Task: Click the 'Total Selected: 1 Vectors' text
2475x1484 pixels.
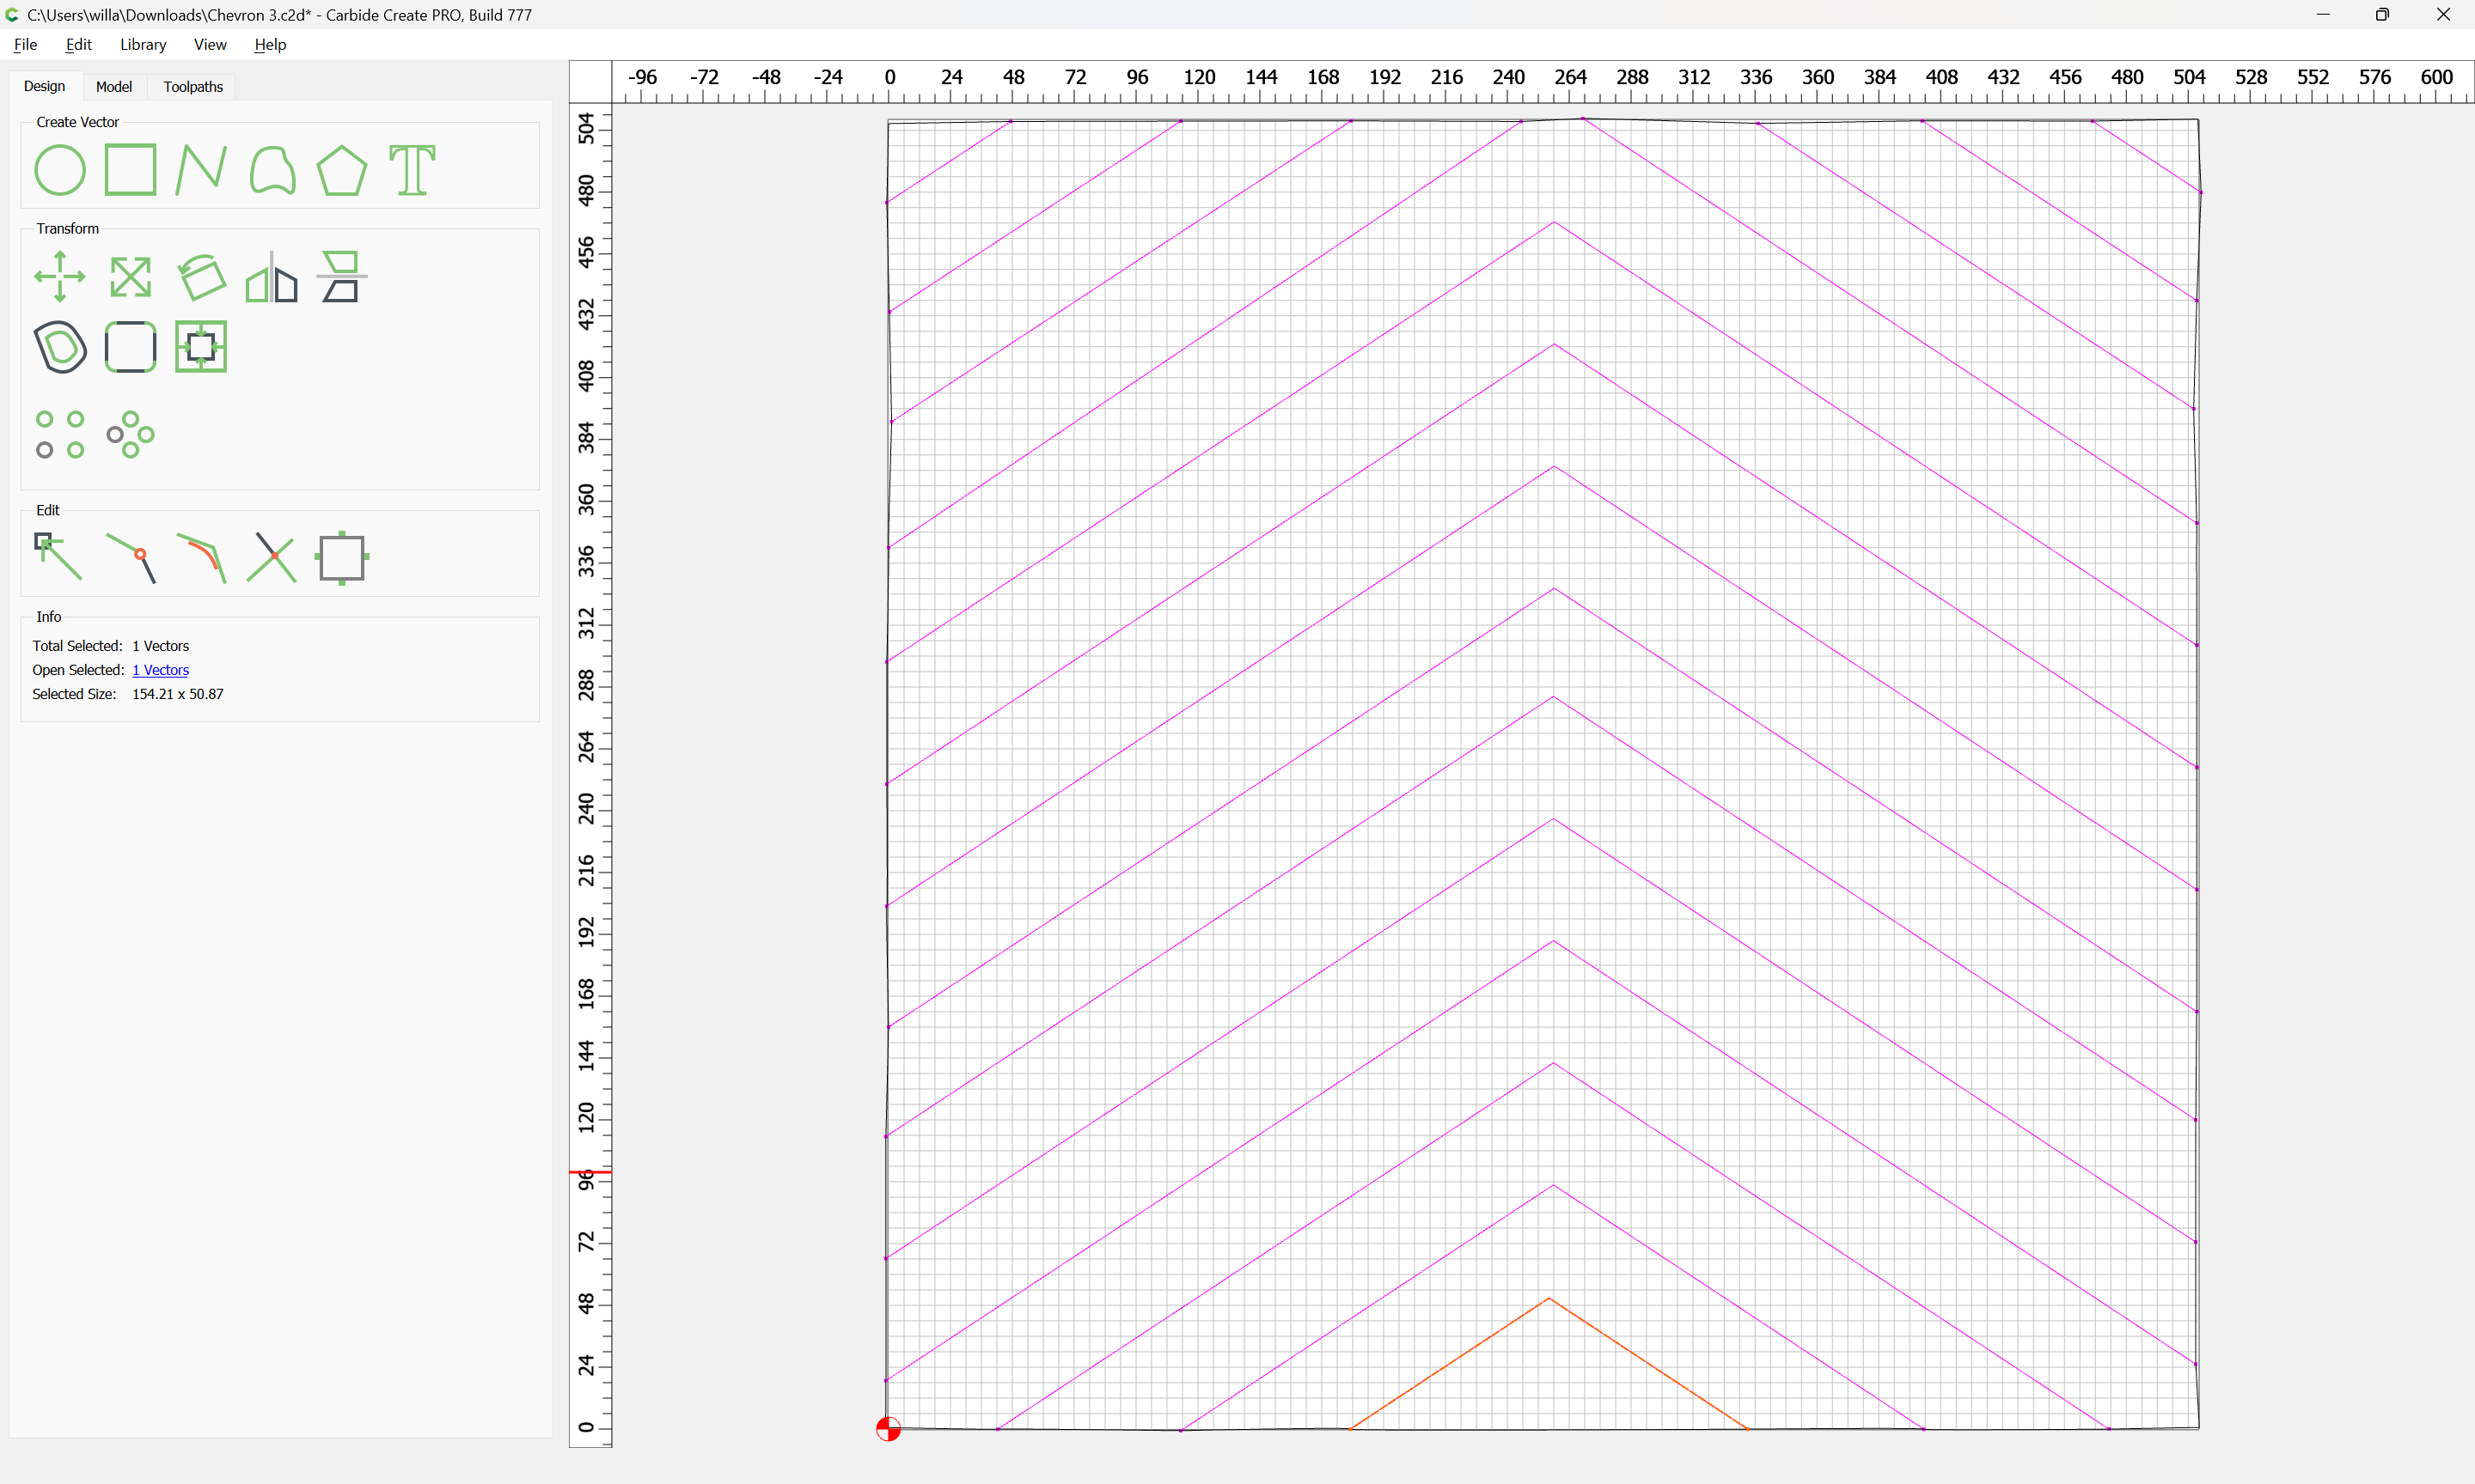Action: pos(111,646)
